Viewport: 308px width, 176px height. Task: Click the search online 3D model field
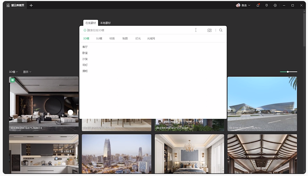(139, 30)
